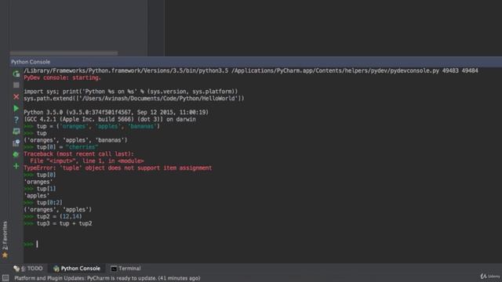Click the 'PyDev console: starting.' text
Screen dimensions: 502x282
coord(63,78)
